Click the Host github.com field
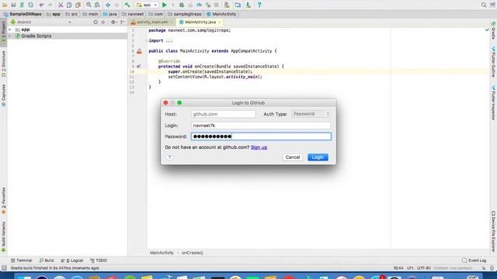Viewport: 497px width, 279px height. 224,114
